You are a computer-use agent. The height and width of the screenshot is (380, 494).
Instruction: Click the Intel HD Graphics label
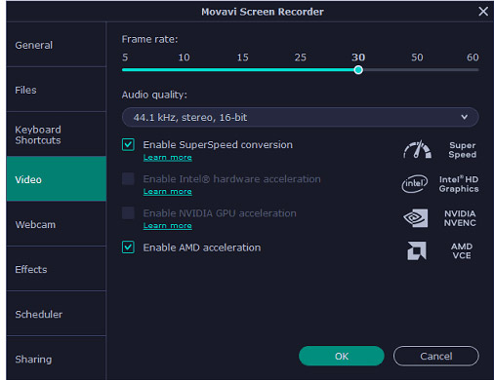(459, 184)
